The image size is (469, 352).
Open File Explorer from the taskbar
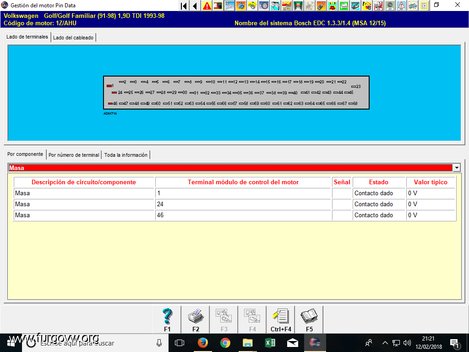tap(248, 343)
